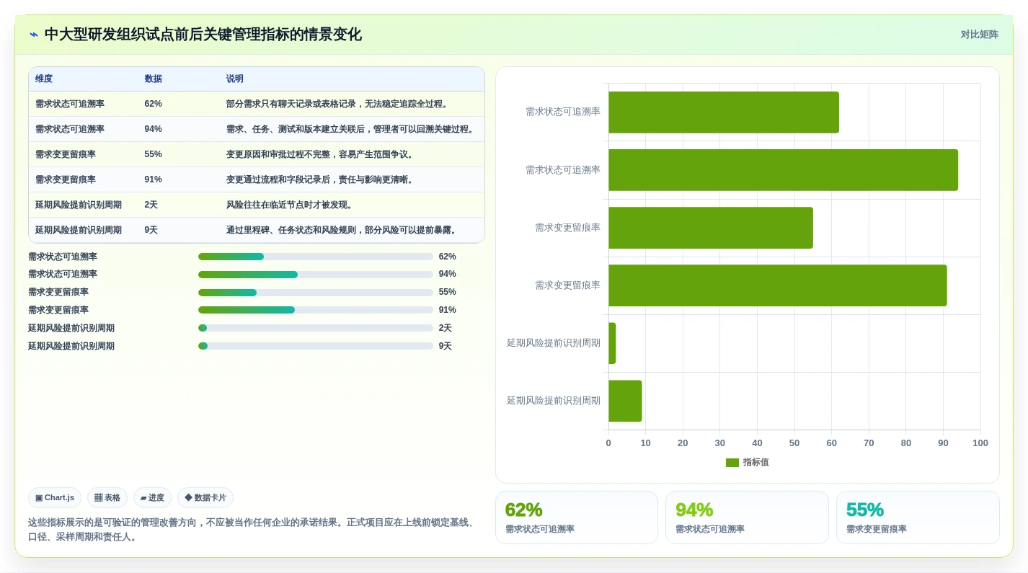The image size is (1028, 573).
Task: Click the table note starting 变更通过流程和字段记录后
Action: [322, 179]
